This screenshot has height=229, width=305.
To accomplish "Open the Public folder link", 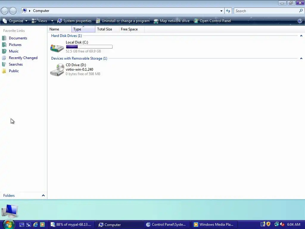I will tap(14, 71).
